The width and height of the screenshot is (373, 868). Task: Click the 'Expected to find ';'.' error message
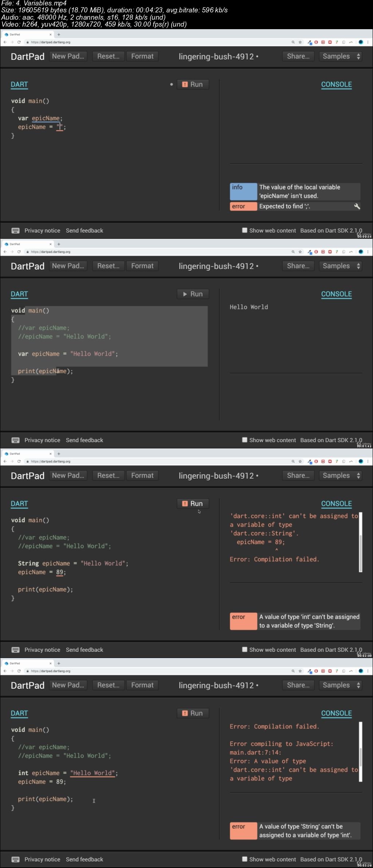click(295, 206)
